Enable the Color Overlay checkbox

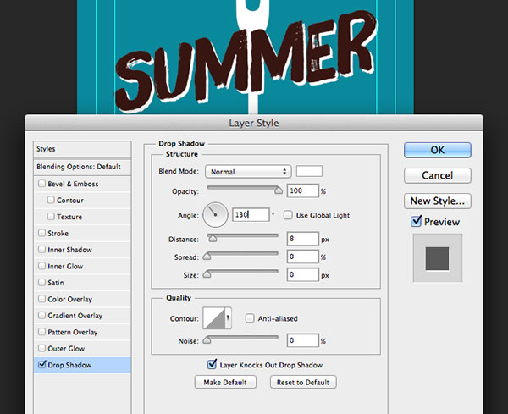click(41, 299)
